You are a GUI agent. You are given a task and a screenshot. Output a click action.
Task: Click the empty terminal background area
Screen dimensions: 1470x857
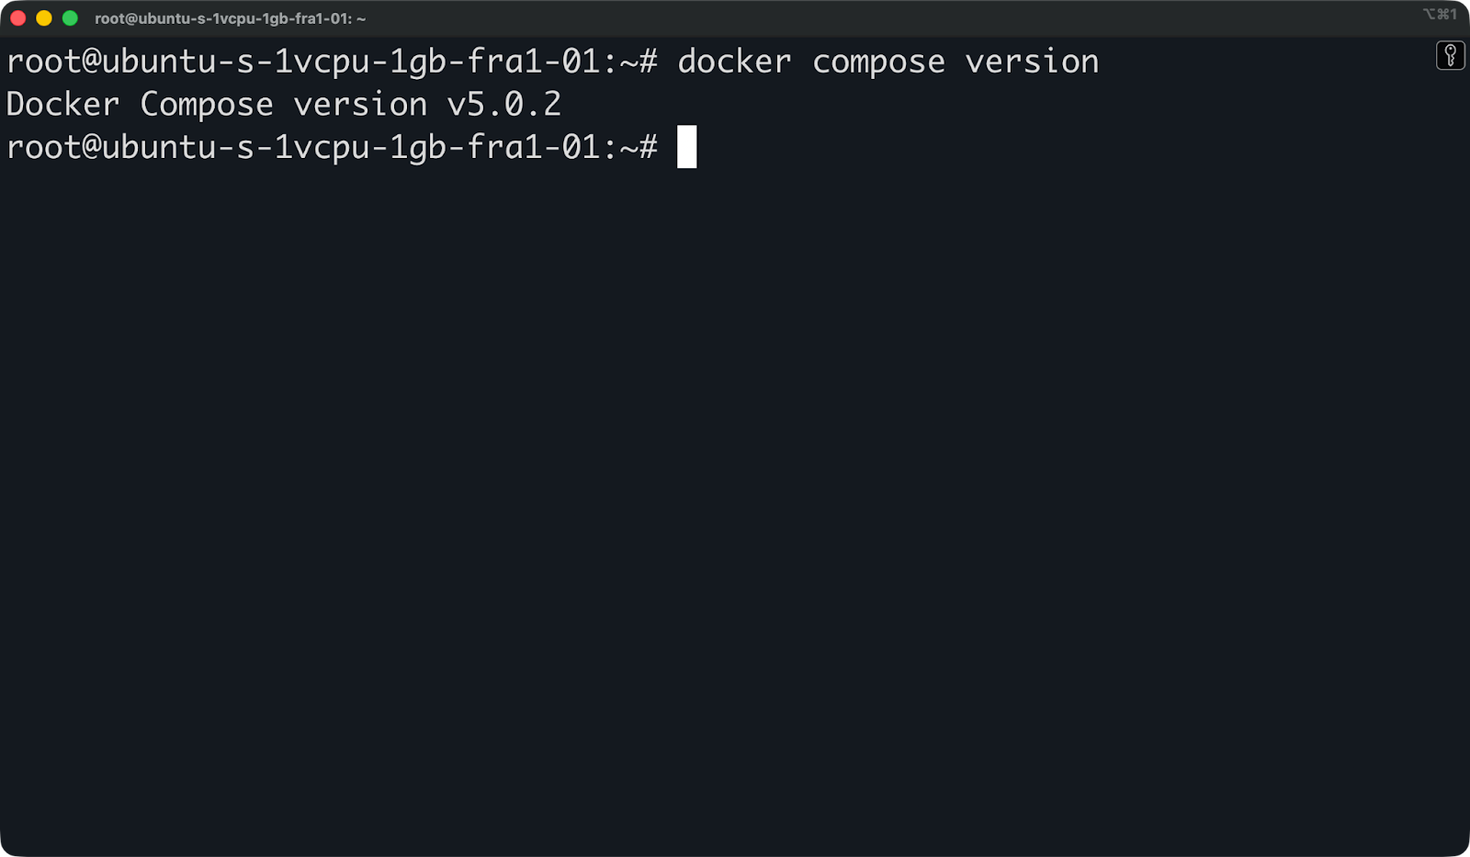[735, 459]
